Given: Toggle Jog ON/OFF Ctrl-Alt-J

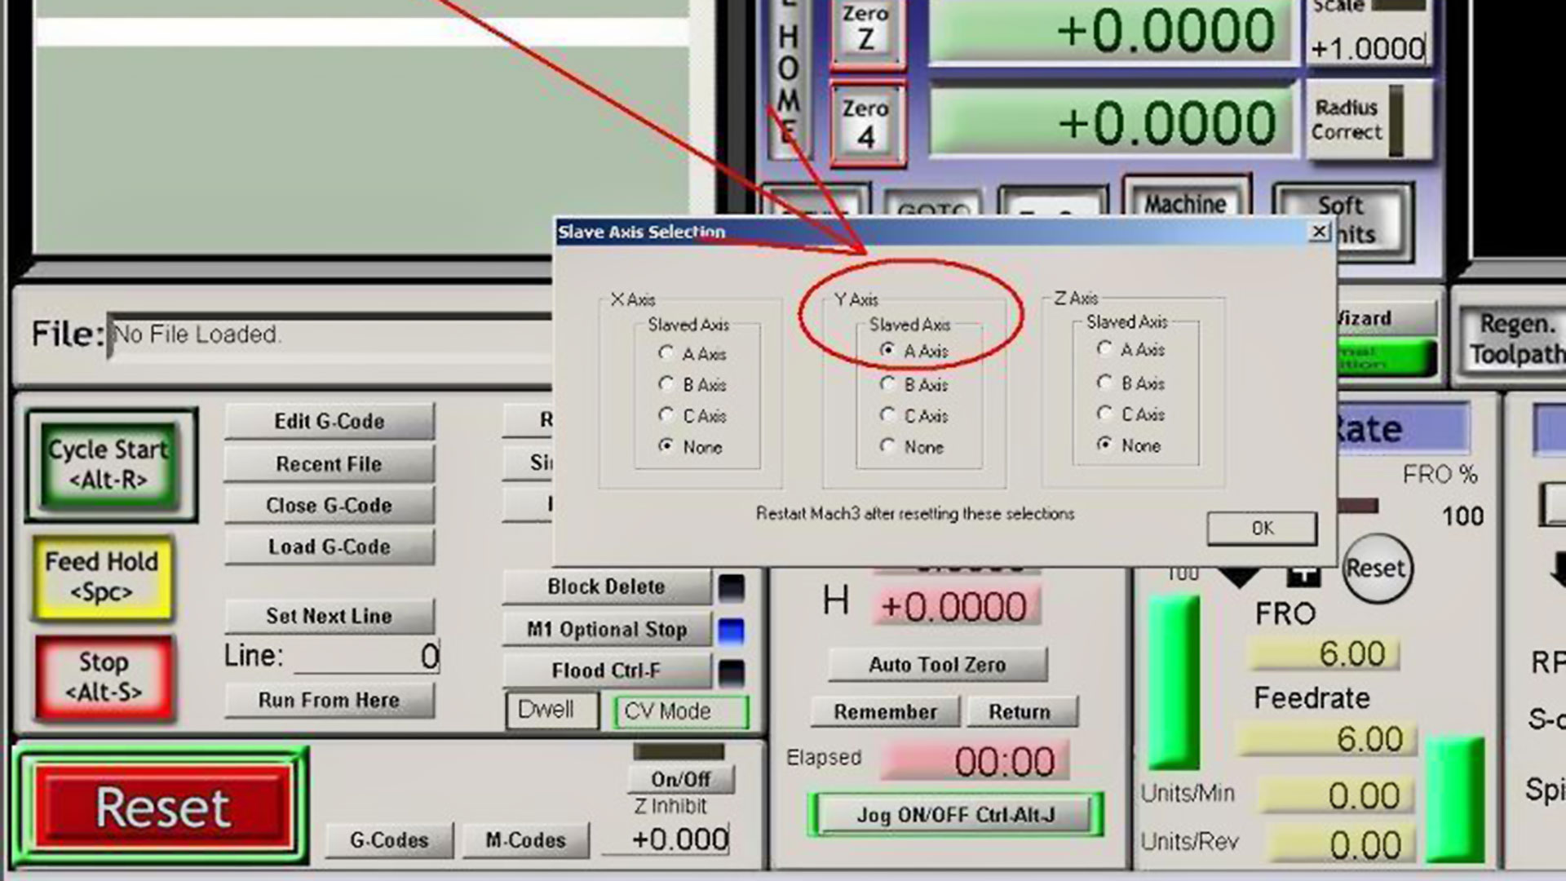Looking at the screenshot, I should pos(955,814).
